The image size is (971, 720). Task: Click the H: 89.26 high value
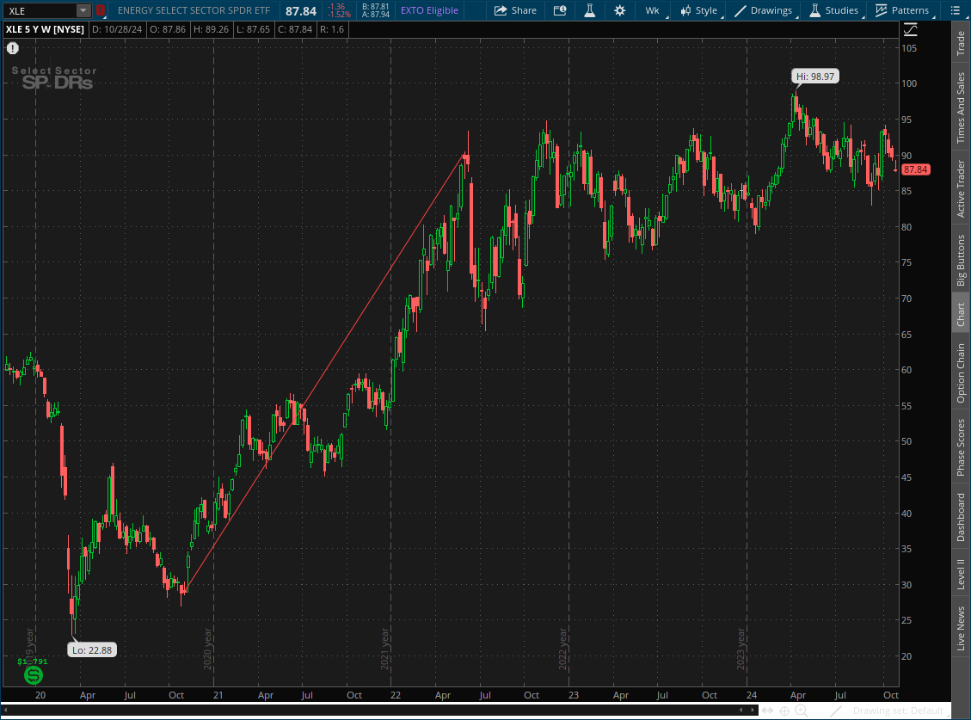click(212, 29)
